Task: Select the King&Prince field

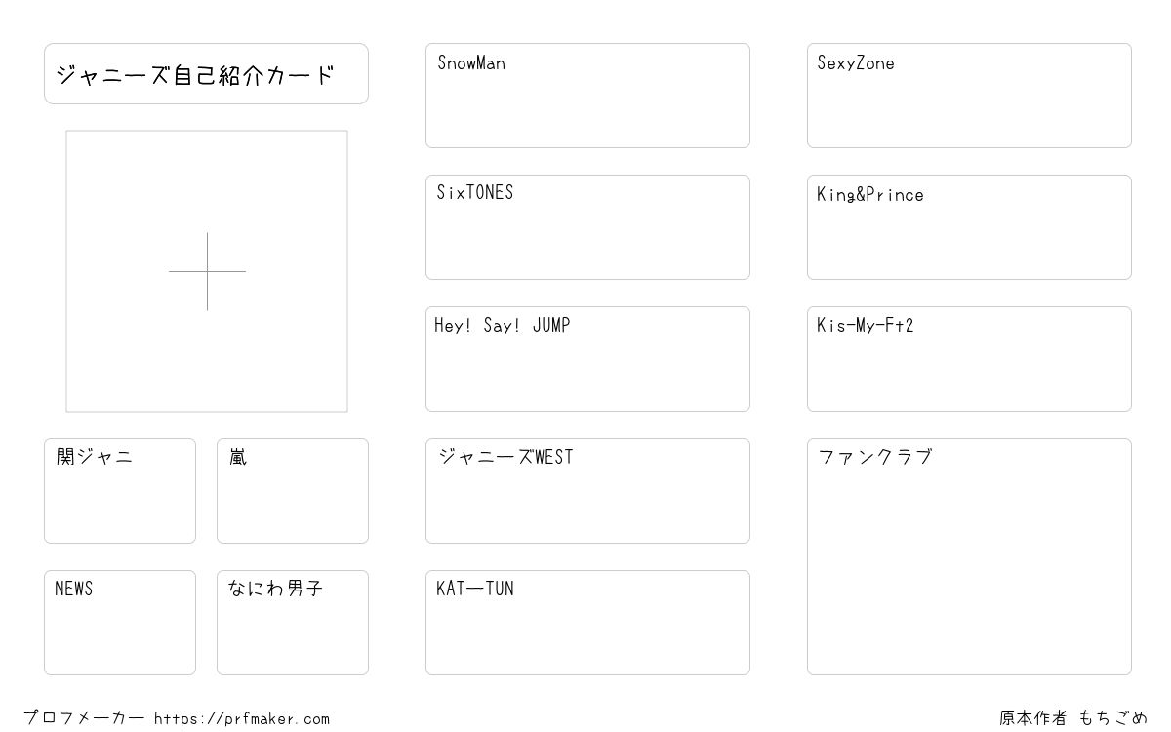Action: coord(969,227)
